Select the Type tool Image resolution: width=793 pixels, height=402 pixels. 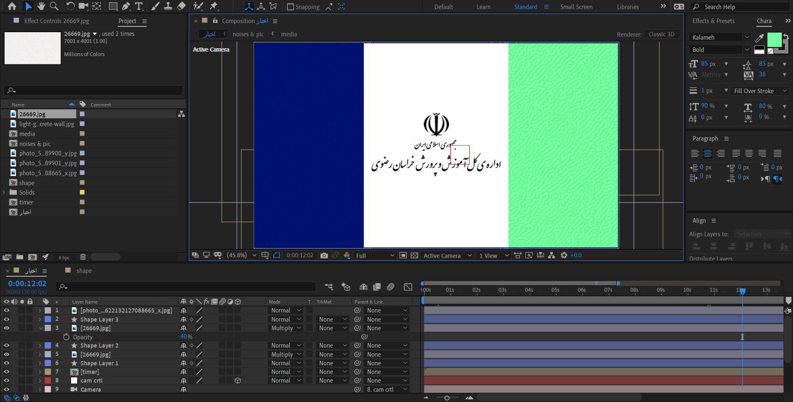139,6
